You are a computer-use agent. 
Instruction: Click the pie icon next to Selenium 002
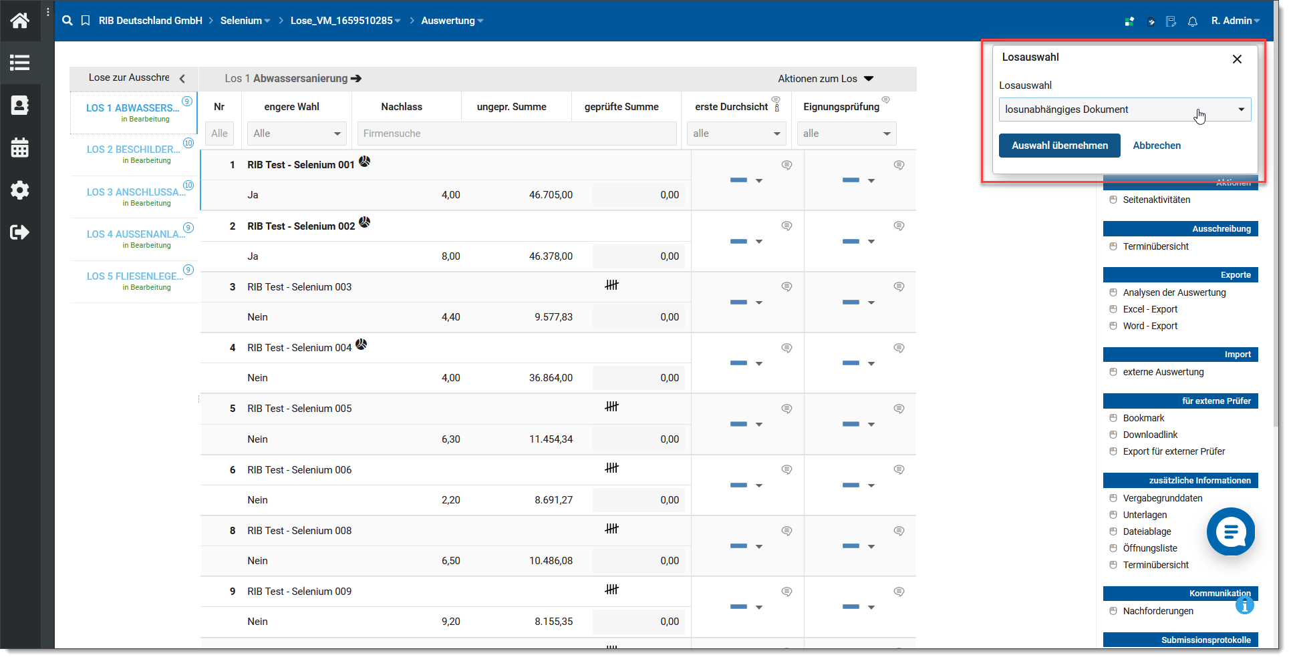click(365, 222)
